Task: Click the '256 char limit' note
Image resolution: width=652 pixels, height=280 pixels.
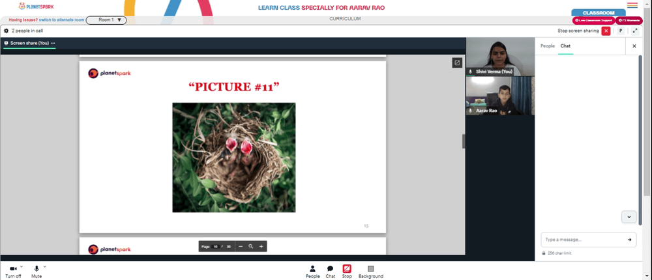Action: pyautogui.click(x=559, y=253)
